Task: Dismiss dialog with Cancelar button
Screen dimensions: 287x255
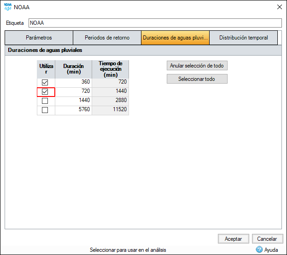Action: pos(267,239)
